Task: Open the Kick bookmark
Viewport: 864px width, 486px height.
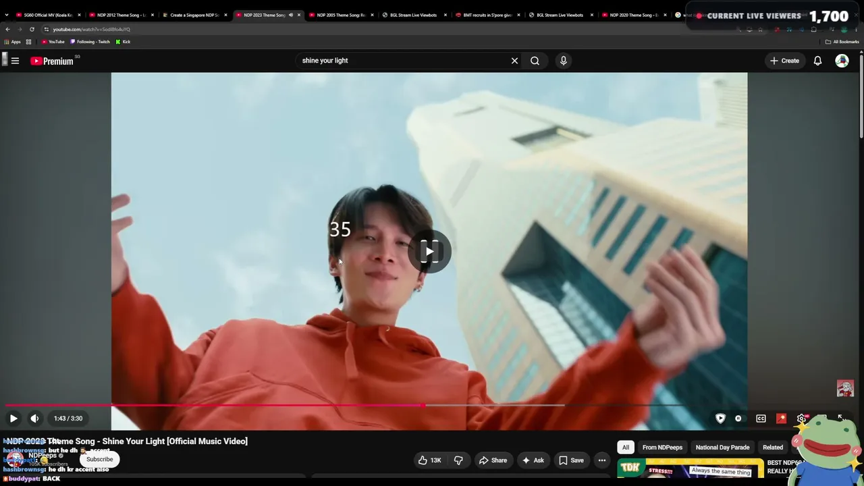Action: click(123, 42)
